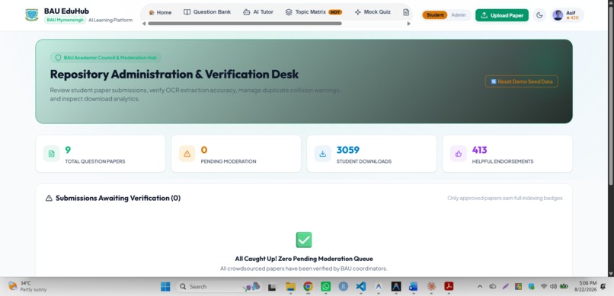Click the nav bar left scroll arrow
The height and width of the screenshot is (296, 614).
144,24
